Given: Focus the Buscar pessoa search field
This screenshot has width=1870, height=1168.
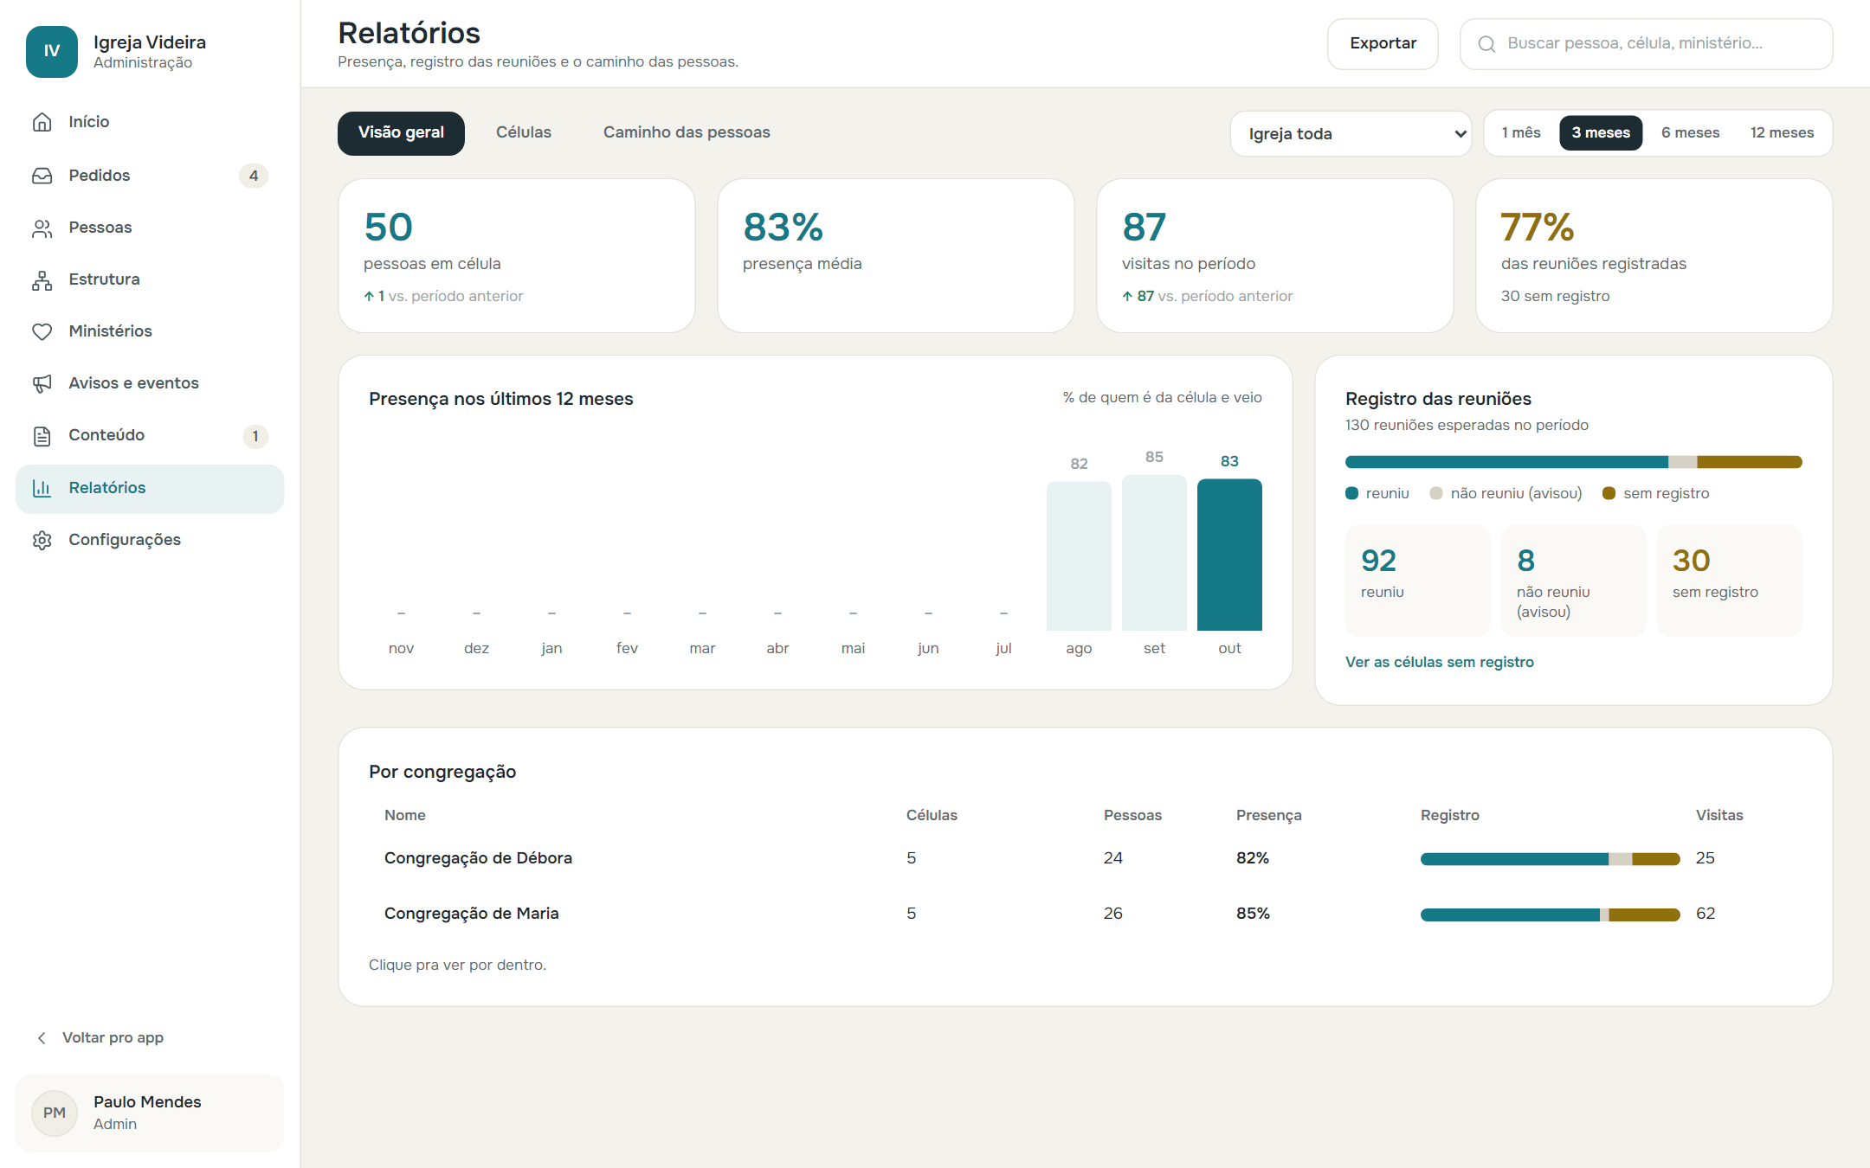Looking at the screenshot, I should [1646, 43].
